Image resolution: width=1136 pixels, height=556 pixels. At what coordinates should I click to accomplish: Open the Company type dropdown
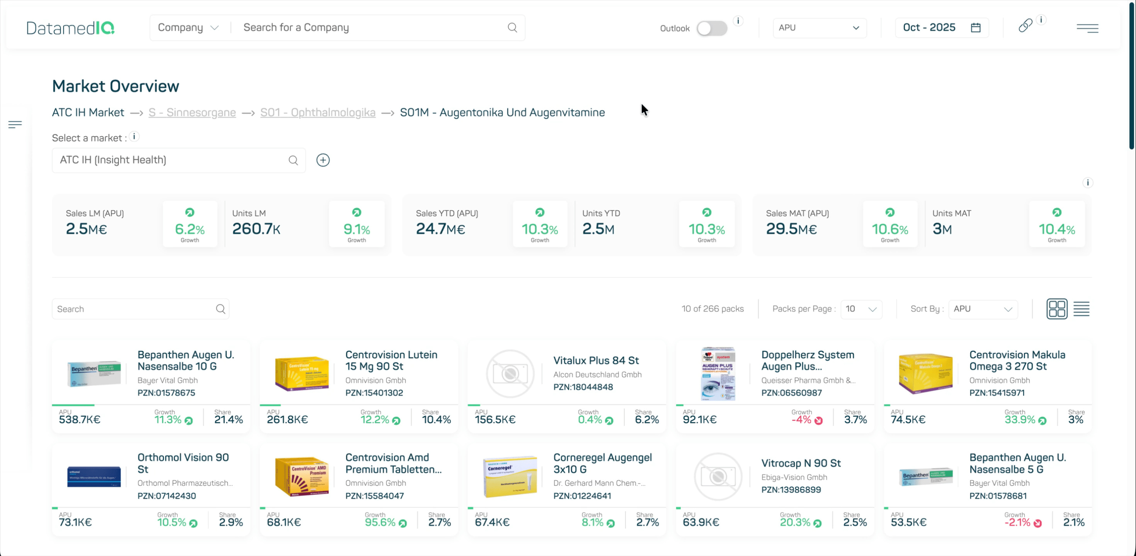pyautogui.click(x=188, y=28)
